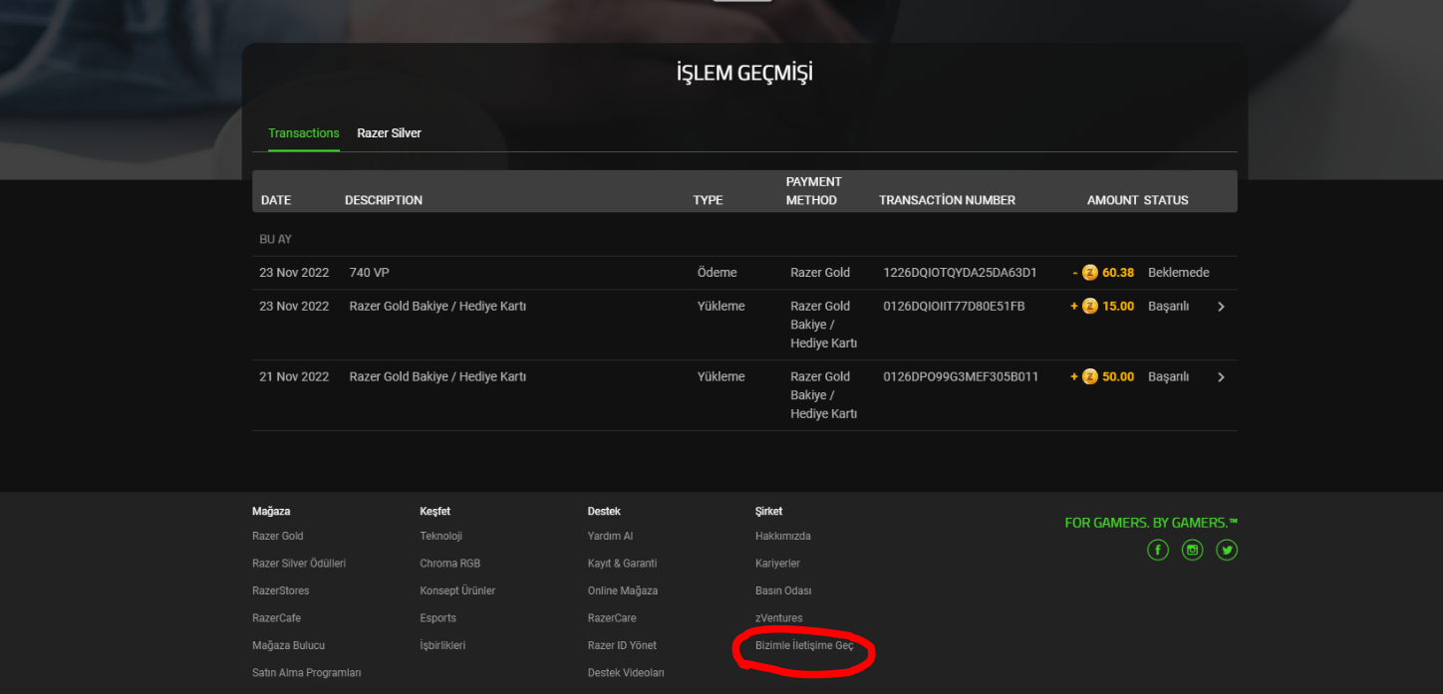Click Başarılı status in 50.00 row
The height and width of the screenshot is (694, 1443).
click(1169, 377)
